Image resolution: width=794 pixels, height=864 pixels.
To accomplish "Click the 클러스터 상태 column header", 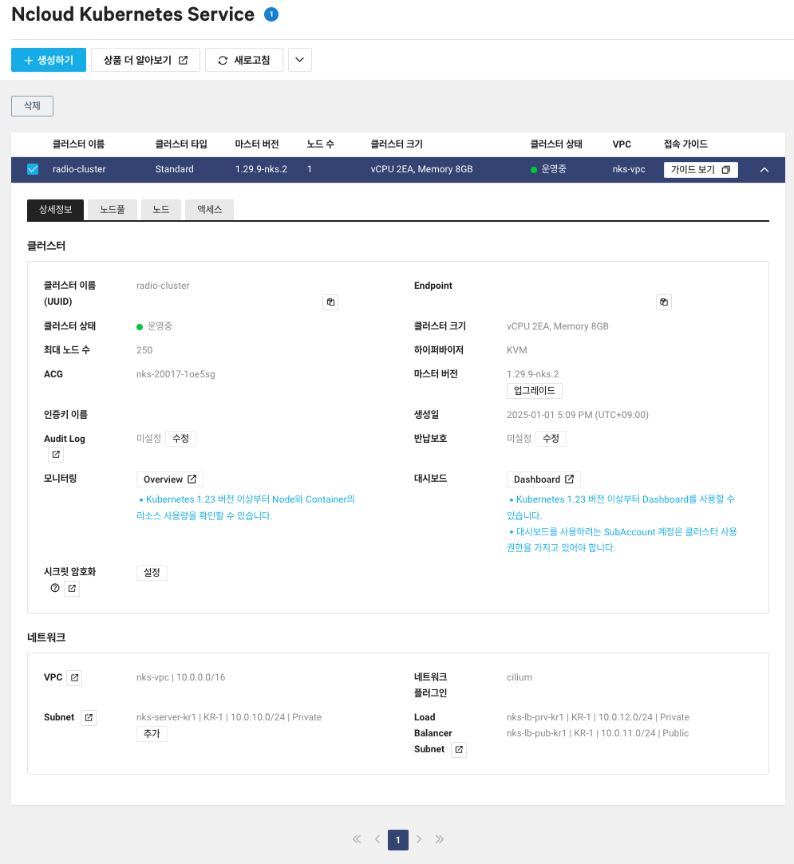I will (x=556, y=144).
